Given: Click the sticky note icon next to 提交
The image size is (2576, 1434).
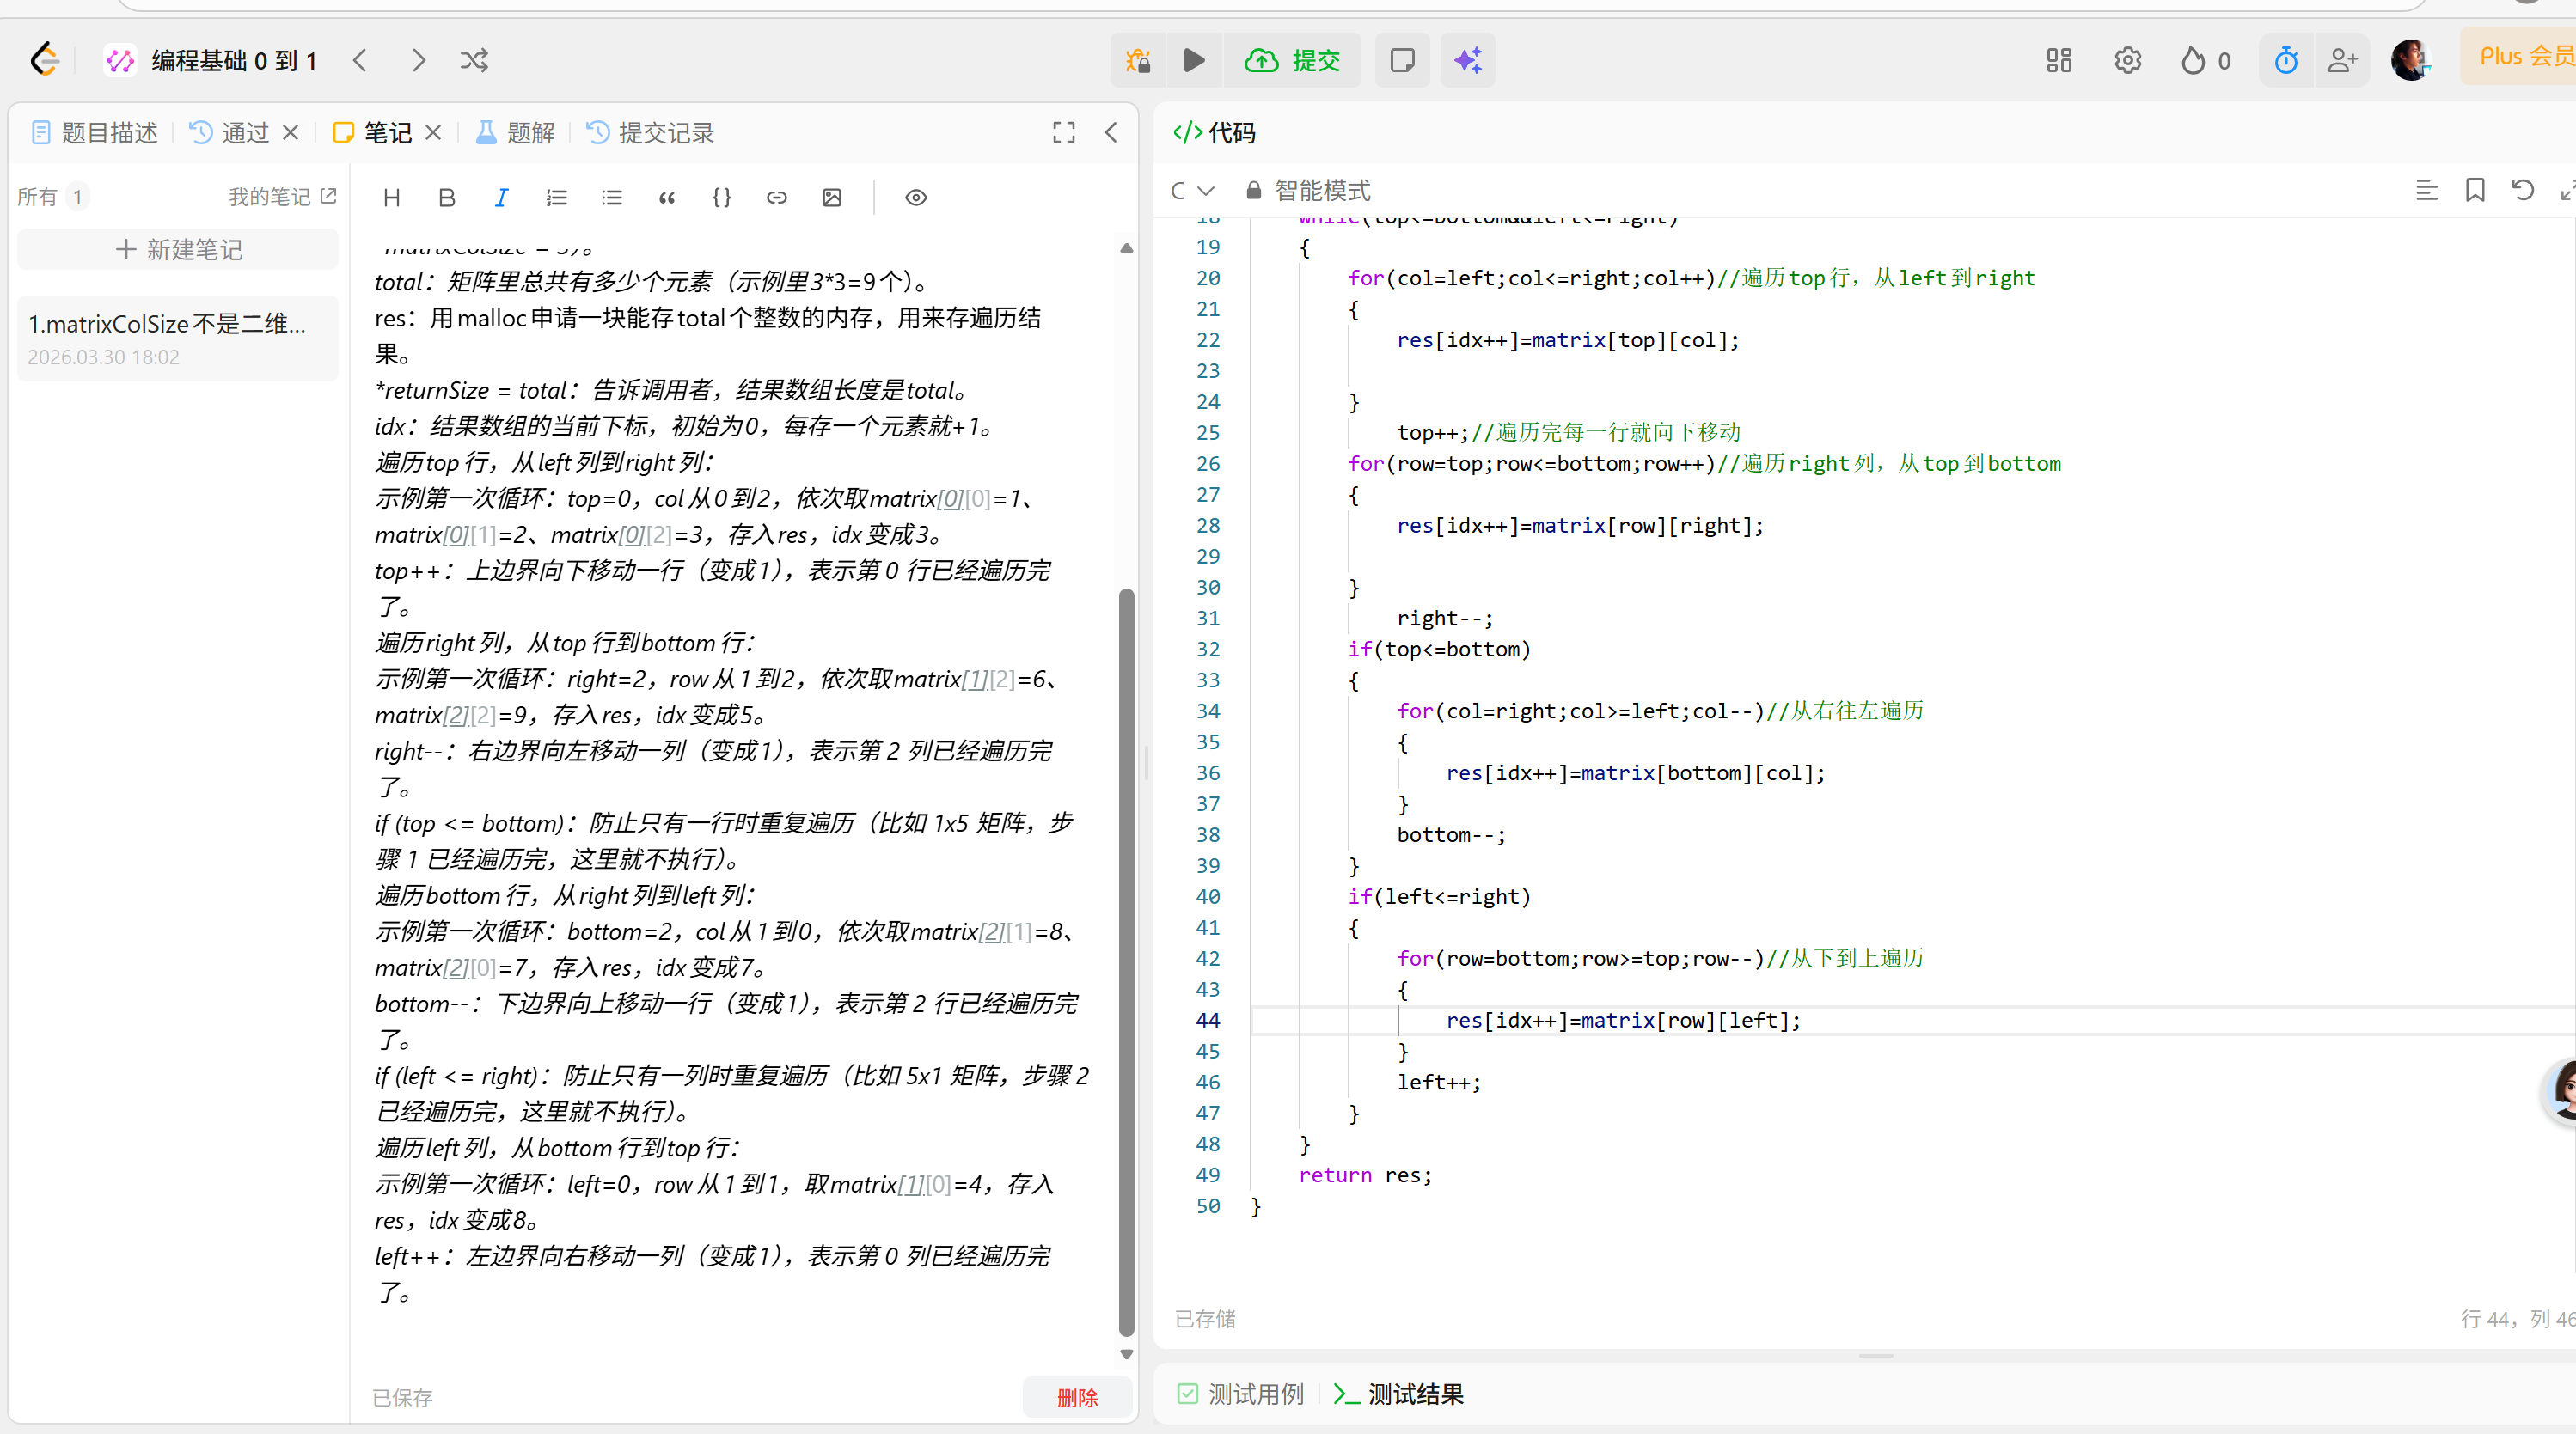Looking at the screenshot, I should coord(1402,60).
